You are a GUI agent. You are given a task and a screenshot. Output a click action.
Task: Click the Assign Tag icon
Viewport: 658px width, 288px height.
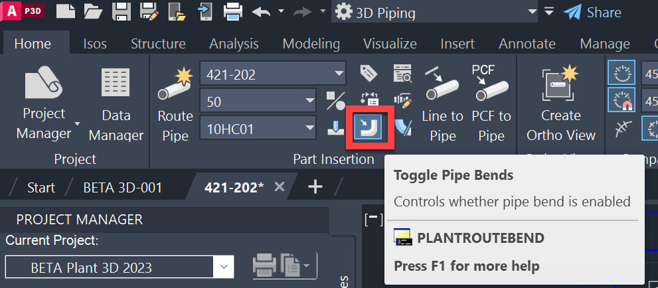point(369,74)
